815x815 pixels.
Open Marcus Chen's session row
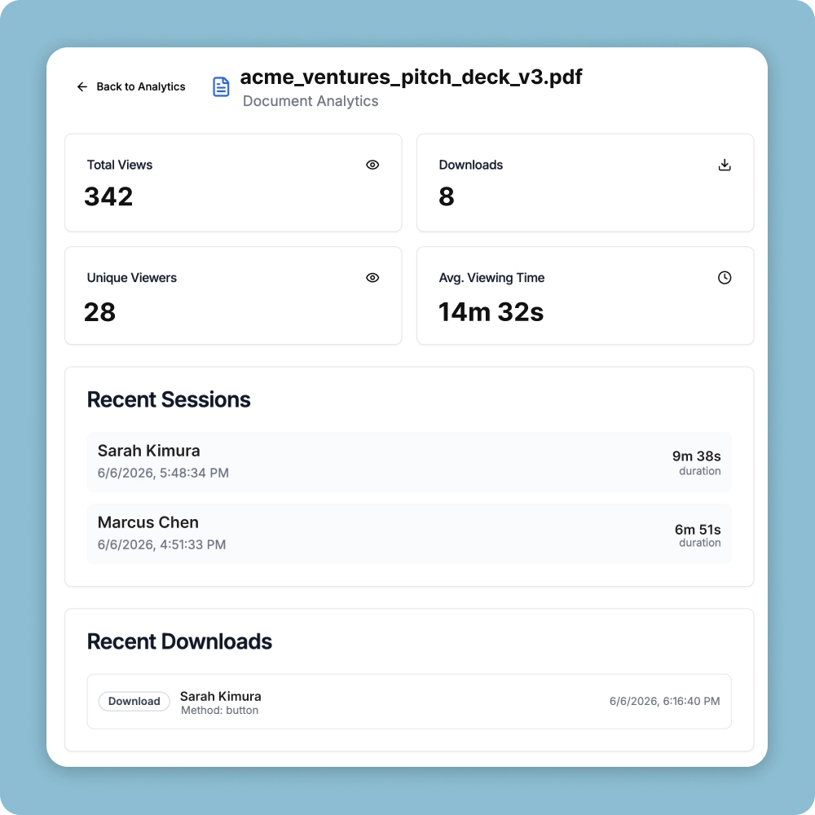click(x=409, y=534)
